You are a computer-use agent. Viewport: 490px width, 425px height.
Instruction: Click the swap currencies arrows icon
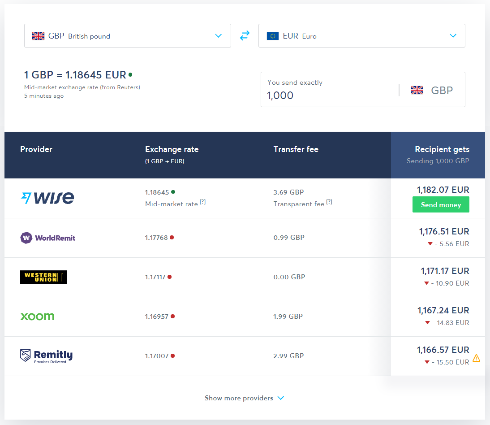point(245,35)
